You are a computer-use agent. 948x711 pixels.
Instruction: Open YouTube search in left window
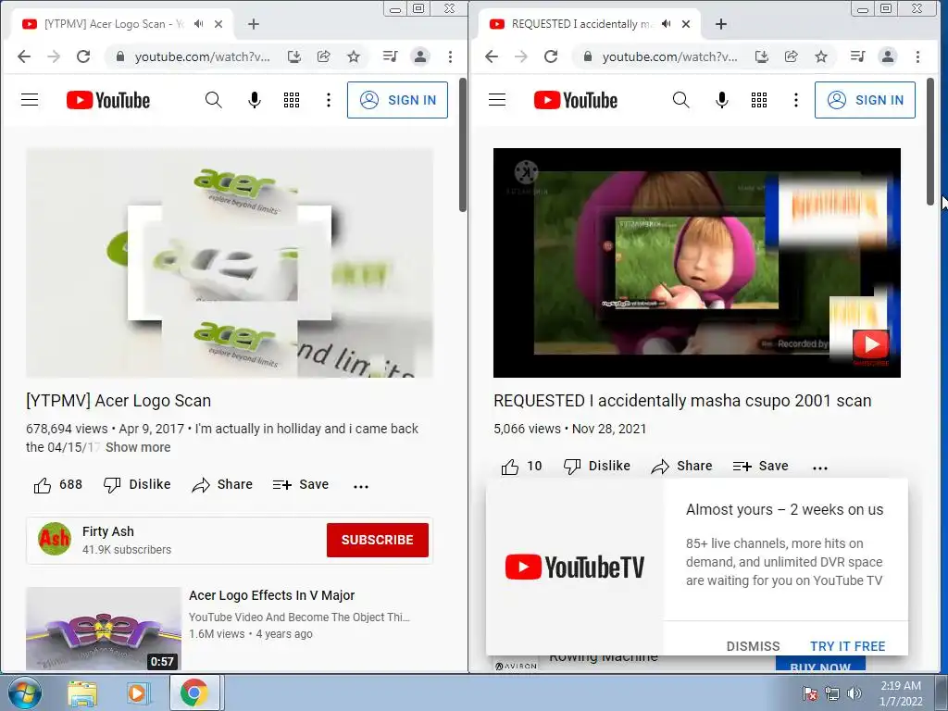(214, 100)
